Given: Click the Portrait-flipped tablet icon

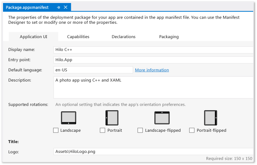Looking at the screenshot, I should pos(211,118).
